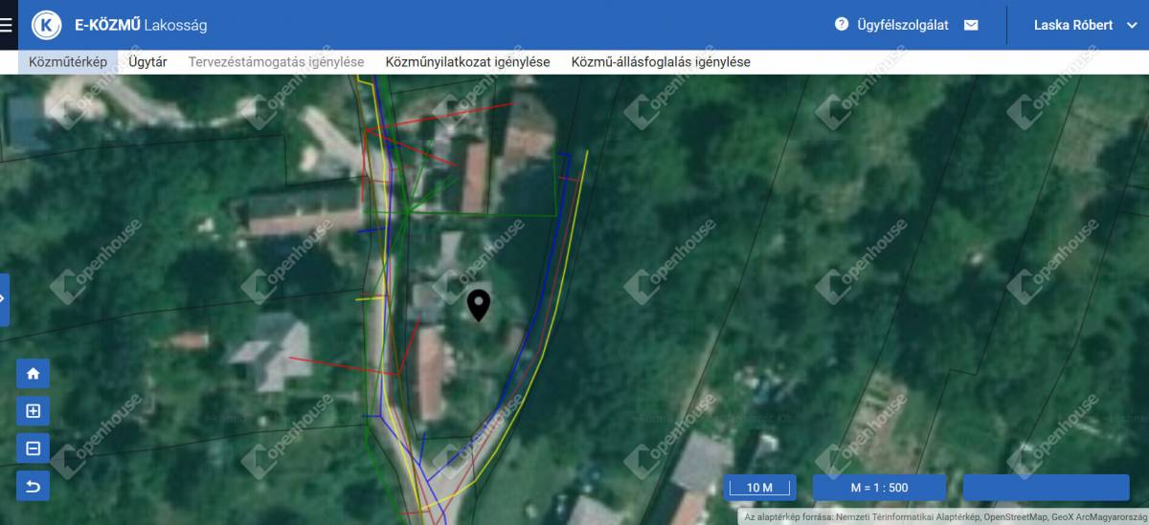Zoom out with the minus icon

click(34, 448)
